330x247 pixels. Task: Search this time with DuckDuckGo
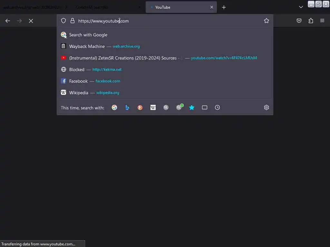coord(140,107)
